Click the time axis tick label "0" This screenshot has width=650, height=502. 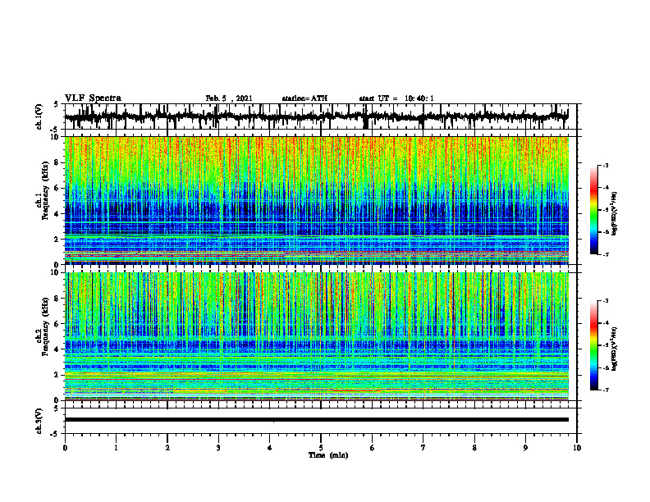65,448
